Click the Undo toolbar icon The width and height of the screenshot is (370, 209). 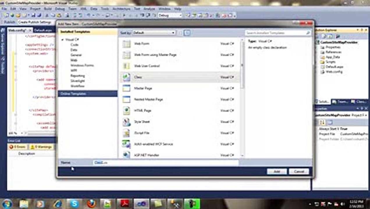coord(89,15)
